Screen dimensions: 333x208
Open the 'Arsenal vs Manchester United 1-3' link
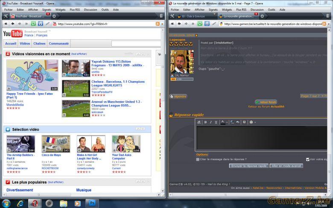pos(117,104)
